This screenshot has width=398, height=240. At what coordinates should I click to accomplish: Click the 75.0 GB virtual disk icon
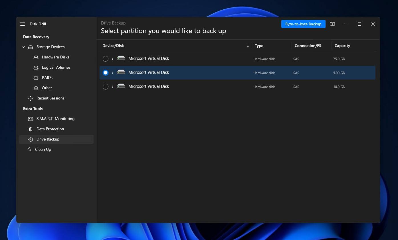click(121, 58)
